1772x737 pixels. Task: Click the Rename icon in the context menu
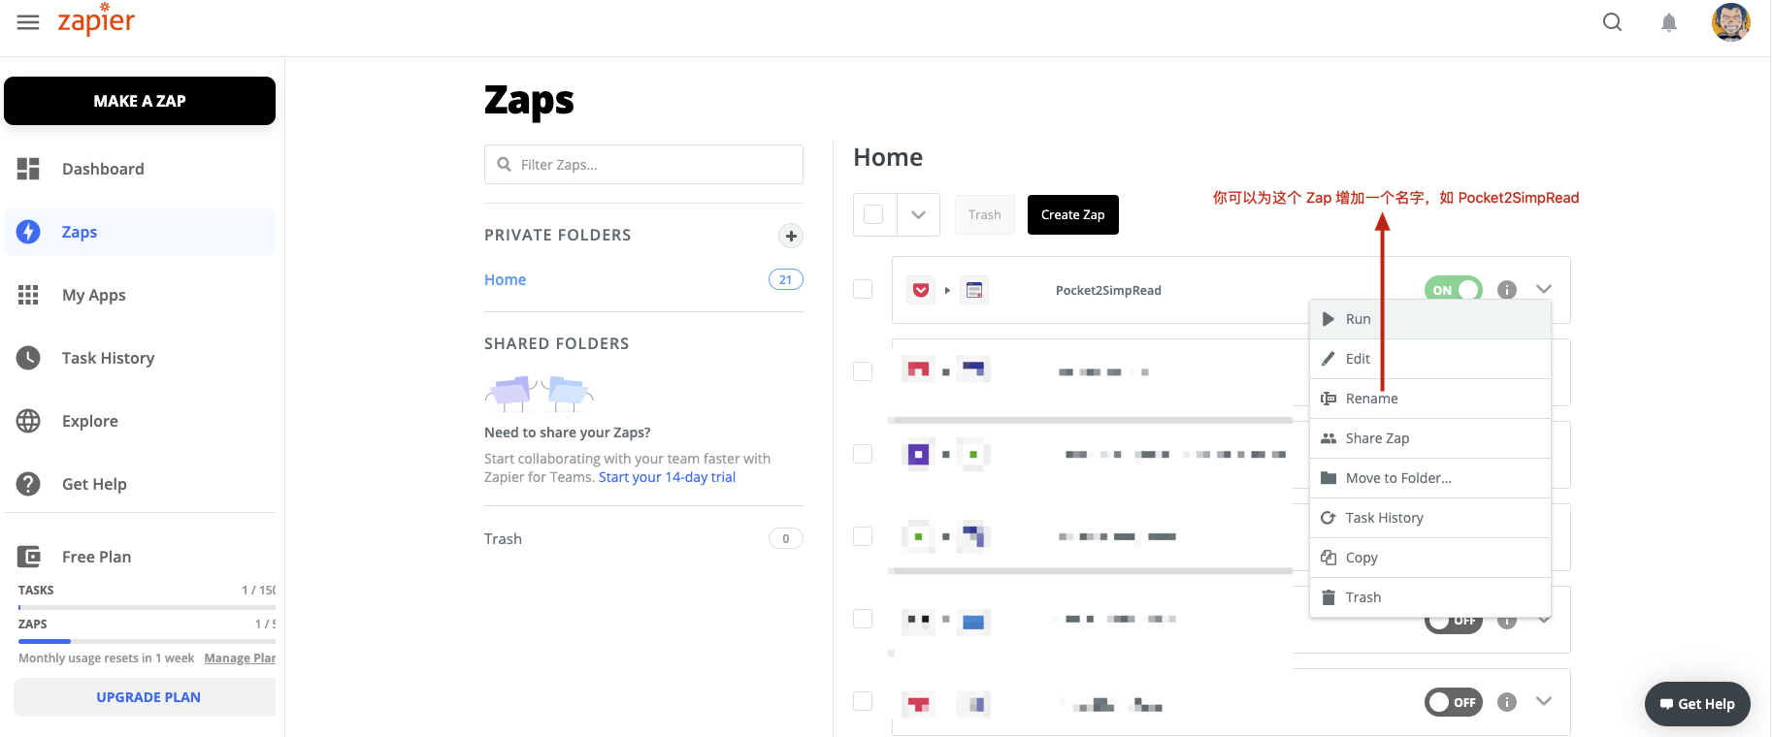(x=1329, y=399)
